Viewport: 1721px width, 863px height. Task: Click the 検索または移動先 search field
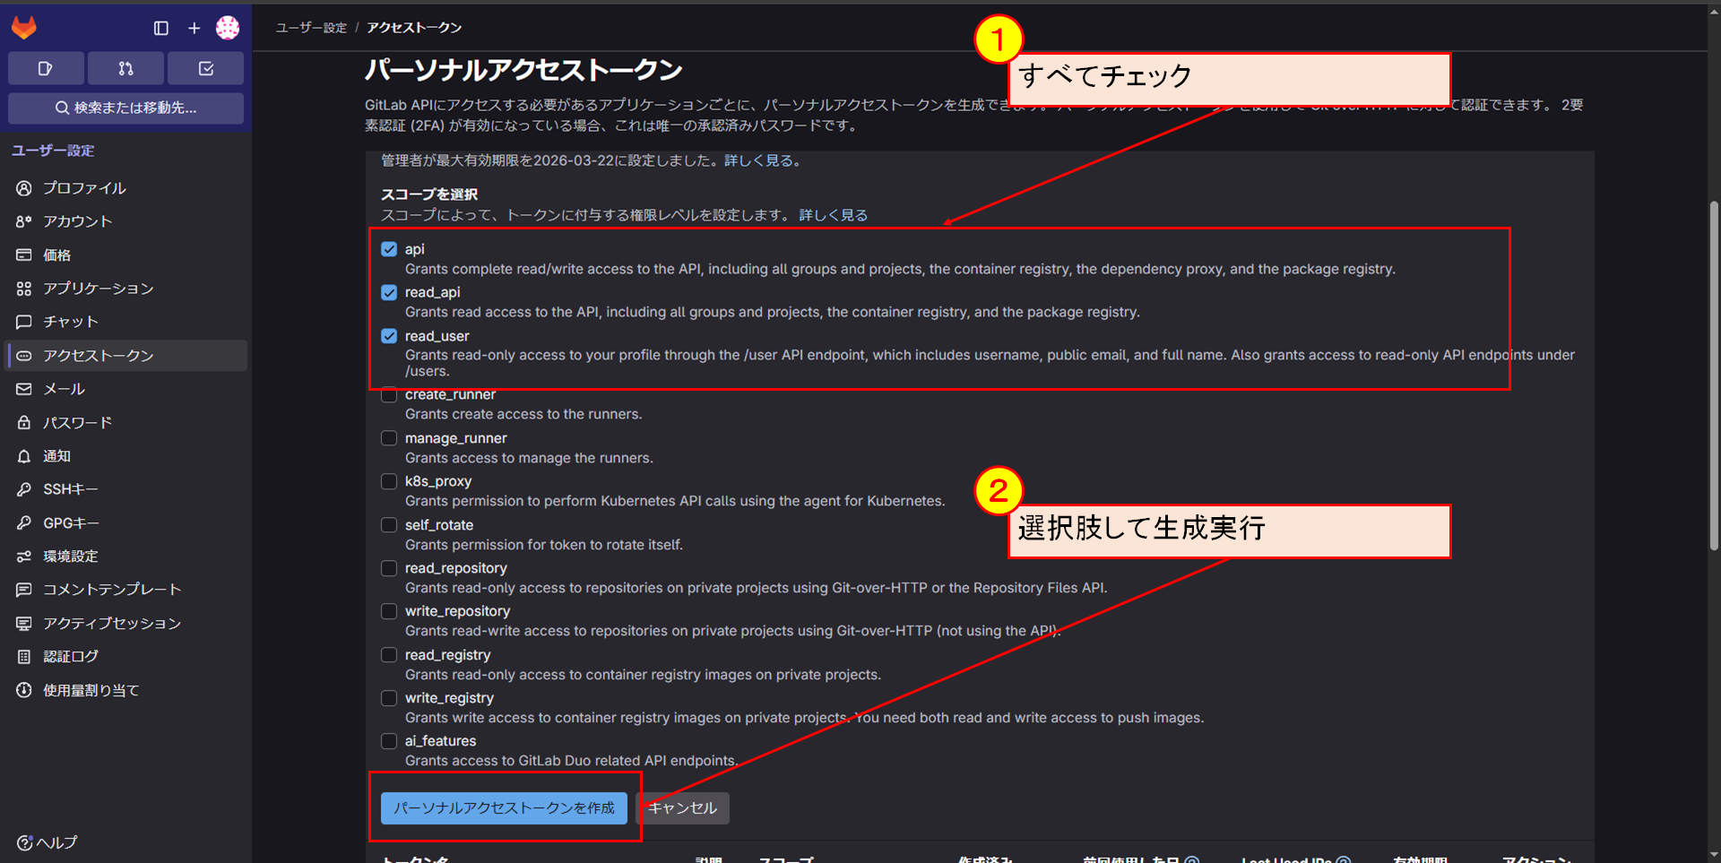click(x=125, y=108)
